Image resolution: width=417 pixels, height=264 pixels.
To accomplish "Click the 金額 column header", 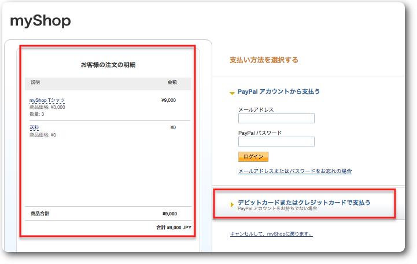I will [x=172, y=82].
